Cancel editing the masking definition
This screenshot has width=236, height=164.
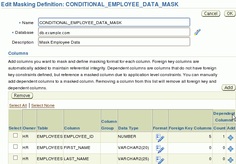coord(211,14)
